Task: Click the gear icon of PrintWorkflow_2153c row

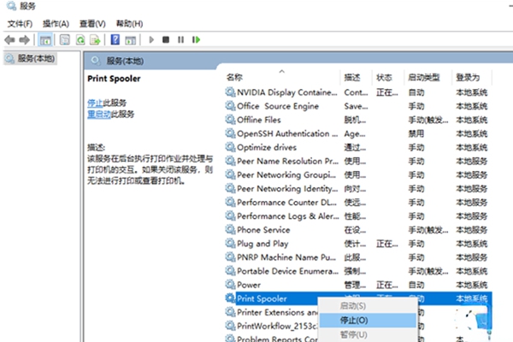Action: pyautogui.click(x=230, y=326)
